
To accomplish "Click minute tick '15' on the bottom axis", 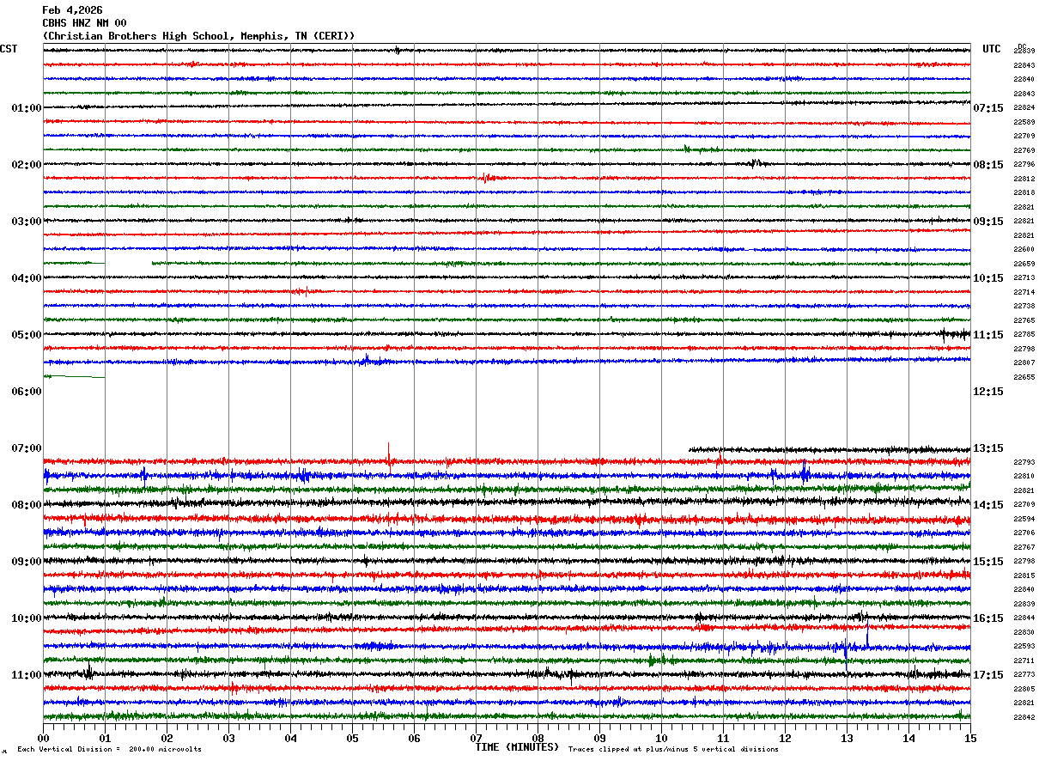I will pyautogui.click(x=970, y=738).
